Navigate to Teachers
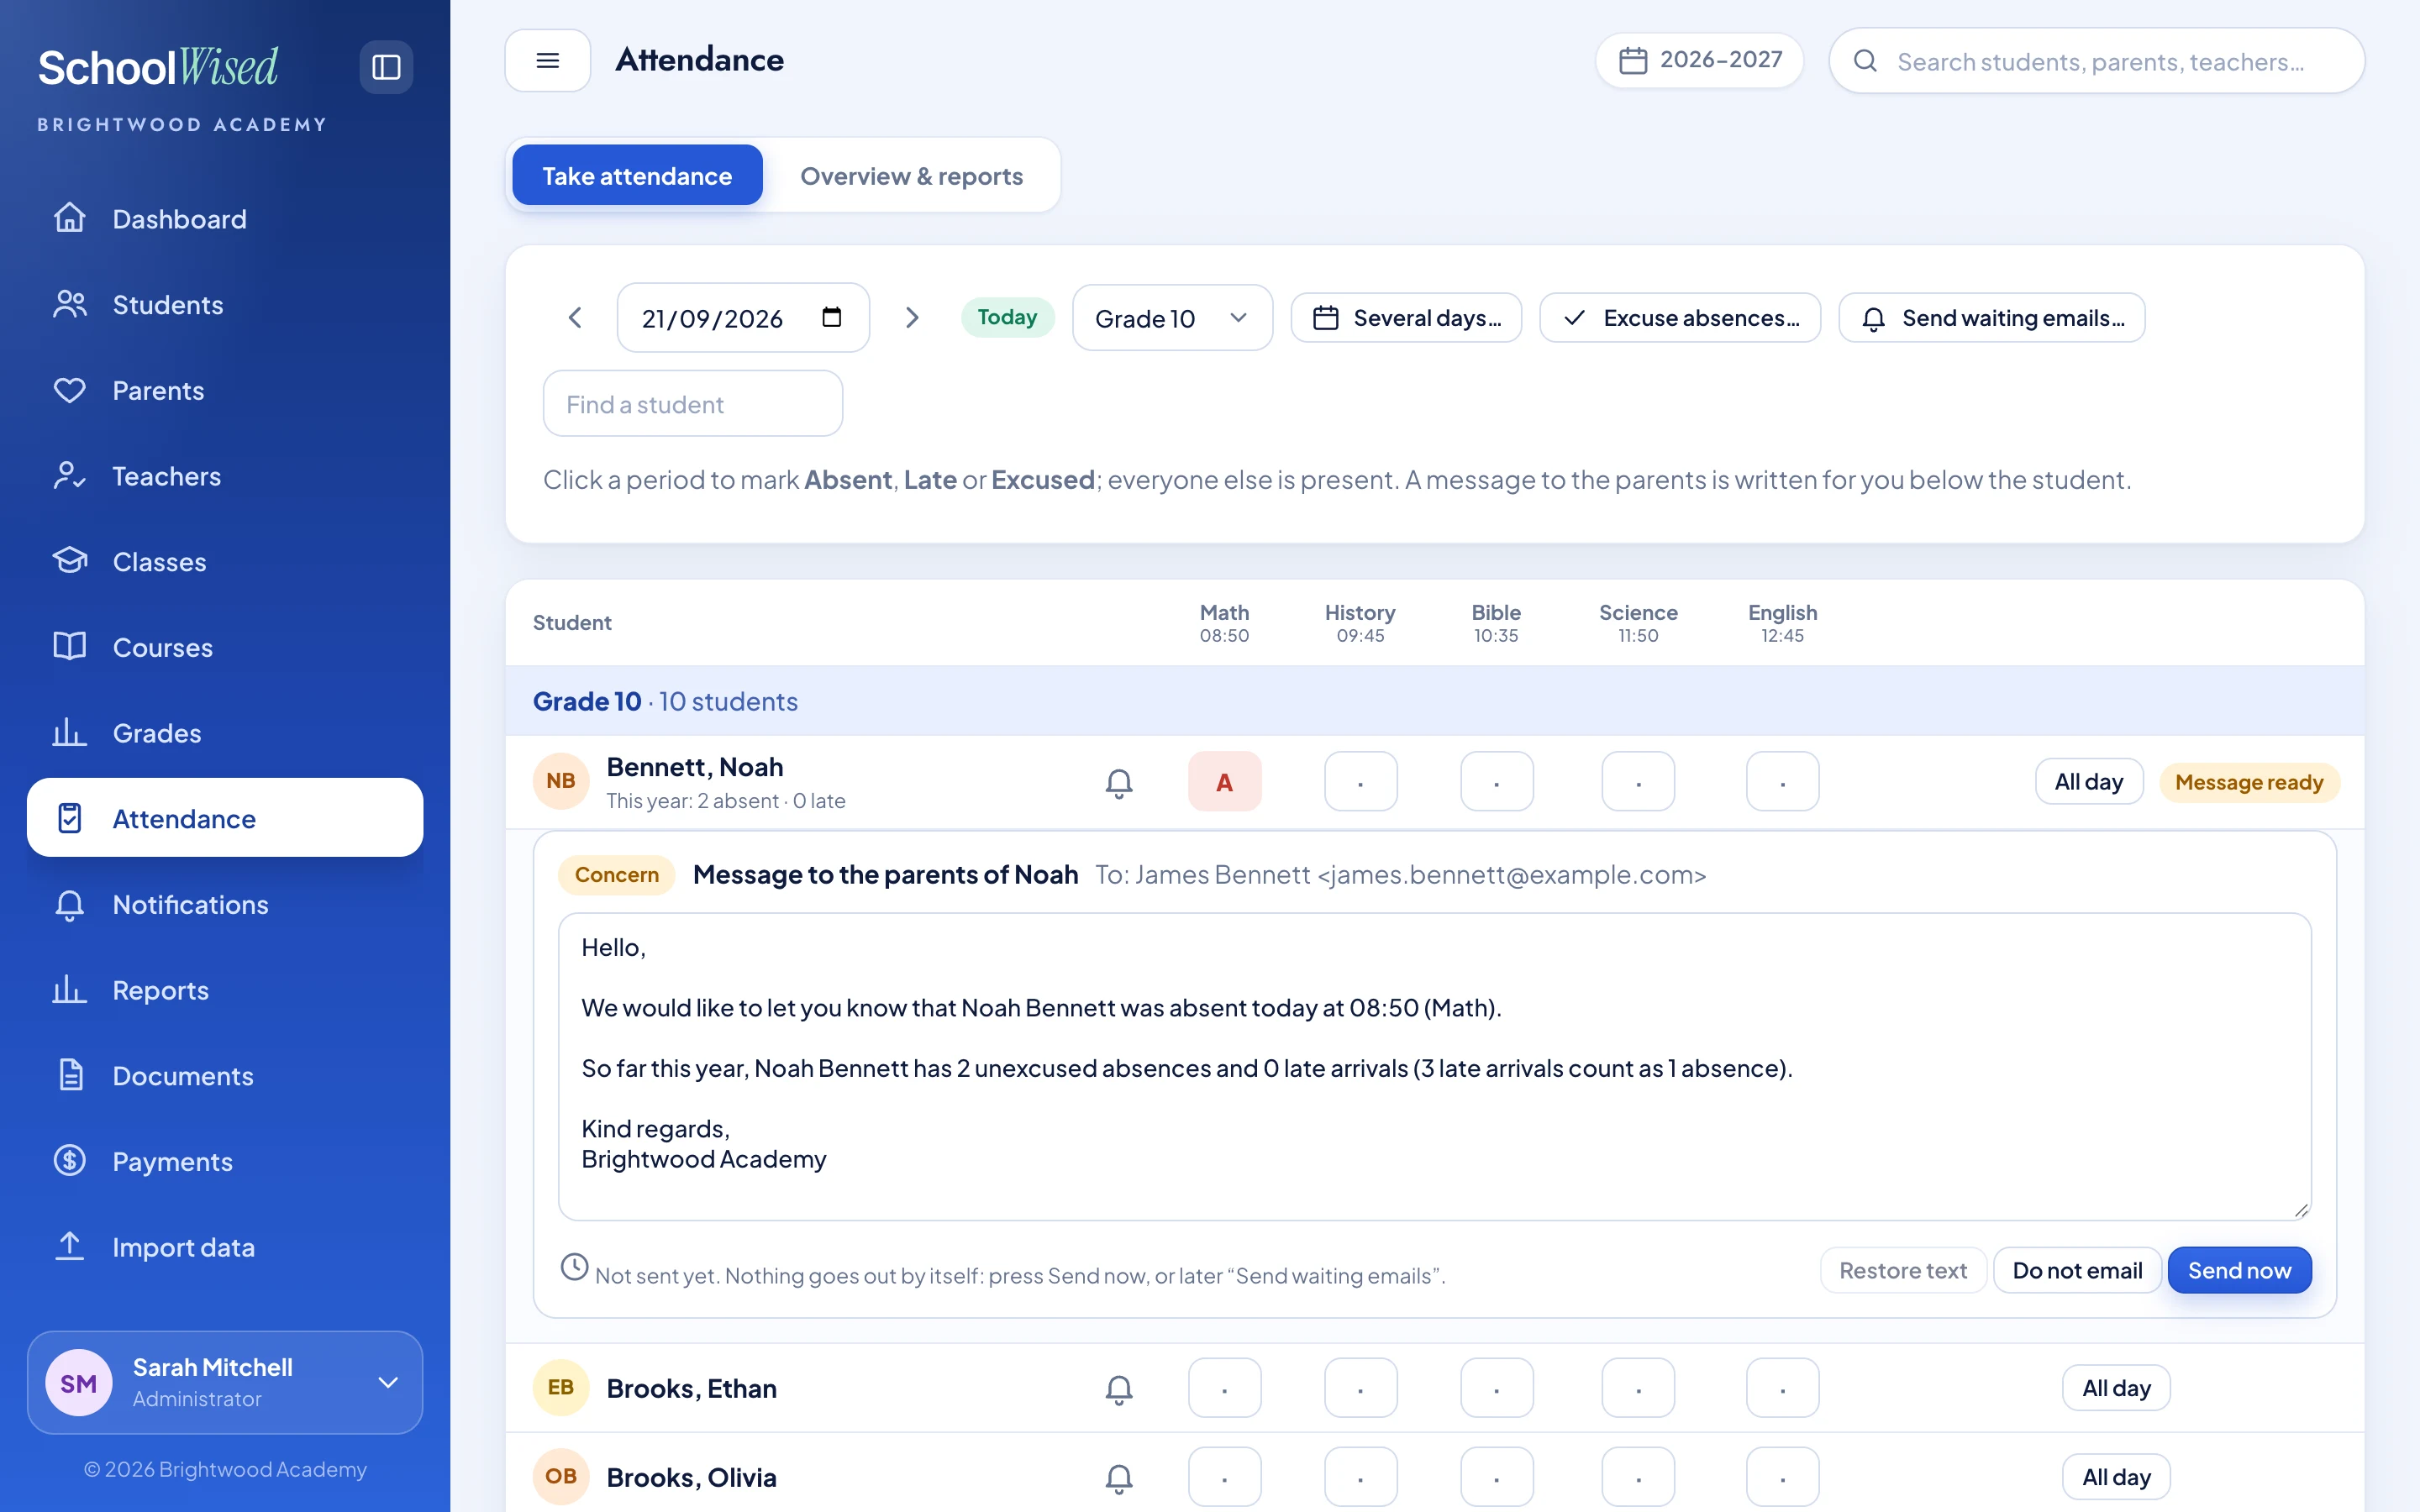 tap(225, 476)
